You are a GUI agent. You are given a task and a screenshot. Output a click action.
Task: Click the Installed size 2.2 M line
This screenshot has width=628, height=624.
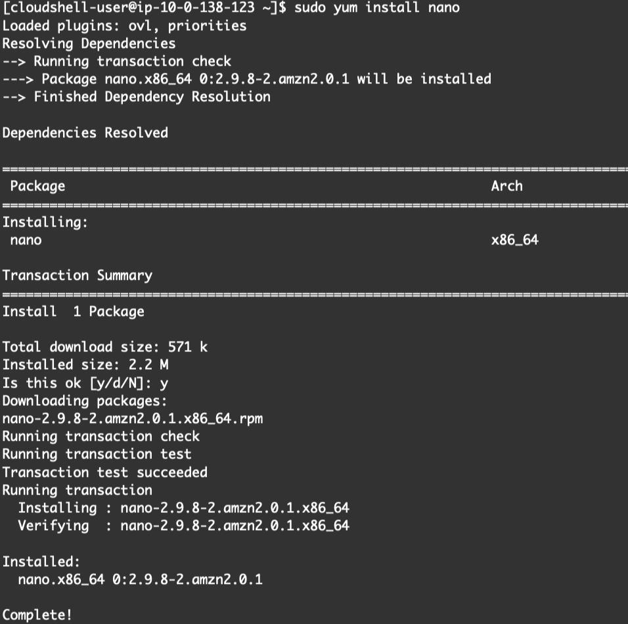[x=85, y=365]
